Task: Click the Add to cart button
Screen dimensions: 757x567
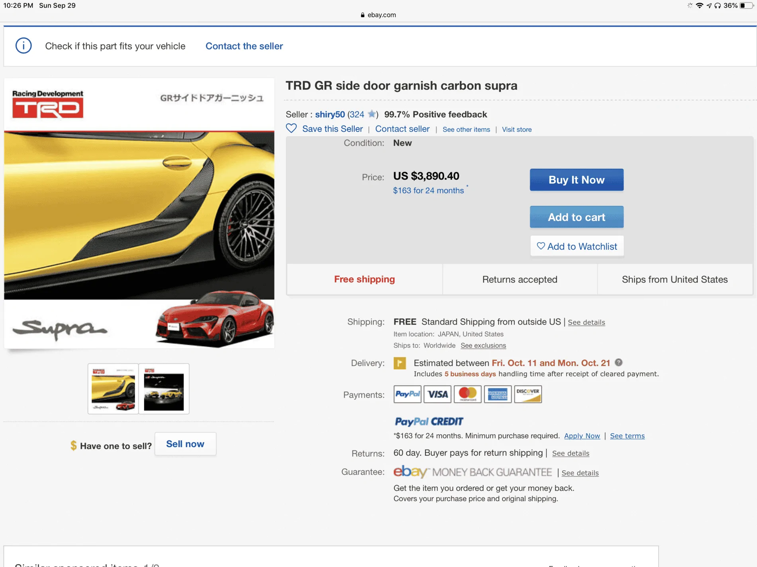Action: [577, 217]
